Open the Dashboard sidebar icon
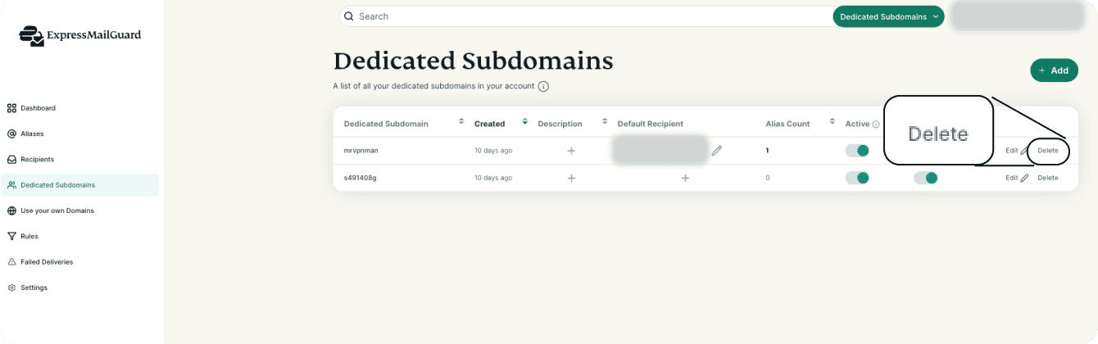Viewport: 1098px width, 344px height. (11, 108)
